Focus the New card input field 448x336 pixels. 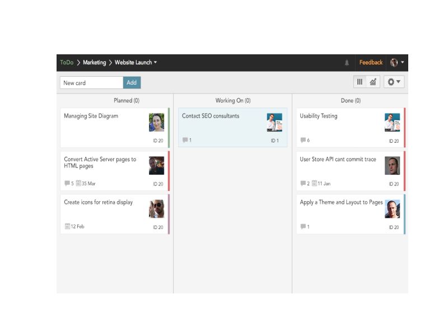click(x=91, y=82)
